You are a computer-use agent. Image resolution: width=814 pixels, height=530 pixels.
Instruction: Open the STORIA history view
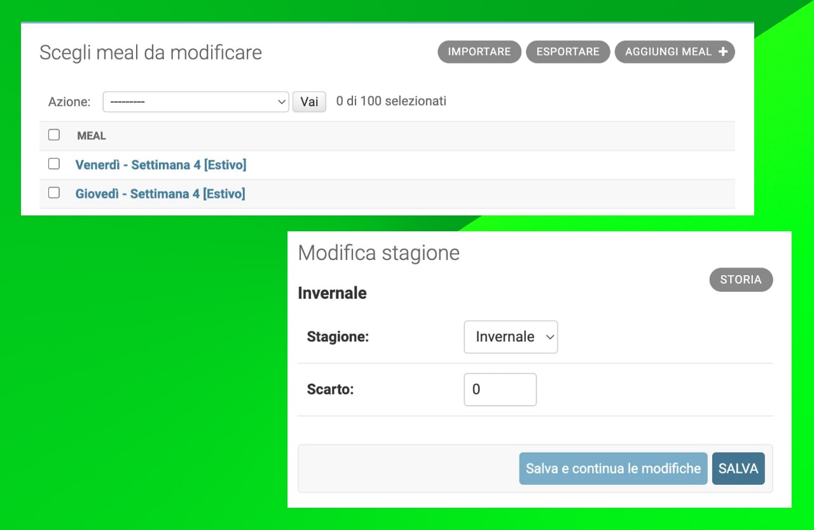point(740,280)
